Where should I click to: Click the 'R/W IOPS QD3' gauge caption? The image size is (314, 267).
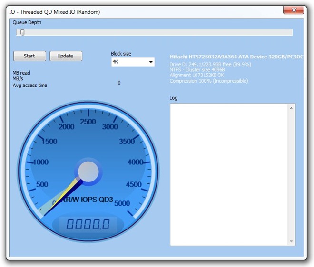[x=88, y=200]
